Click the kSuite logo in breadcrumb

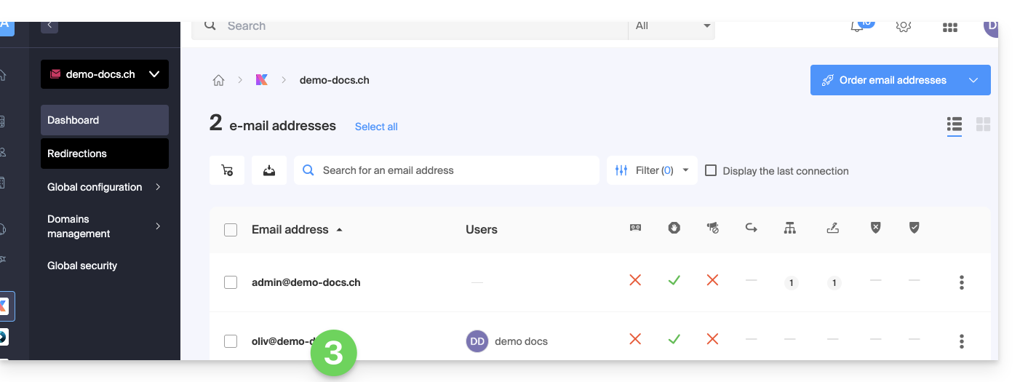tap(261, 80)
